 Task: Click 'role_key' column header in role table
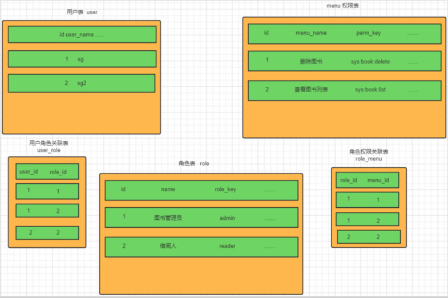coord(225,189)
